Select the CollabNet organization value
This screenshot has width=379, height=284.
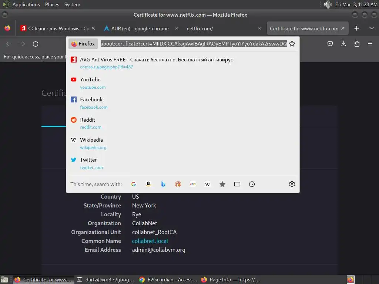(145, 223)
